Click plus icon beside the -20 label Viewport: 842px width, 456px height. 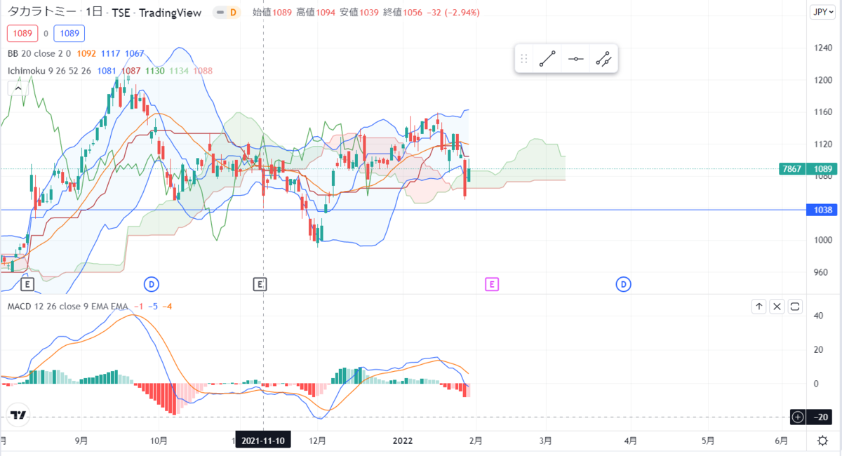coord(797,417)
